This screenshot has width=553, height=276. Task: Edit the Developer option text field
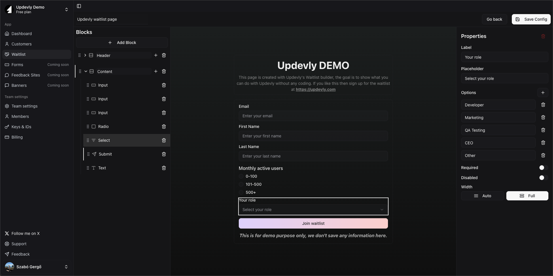point(498,105)
